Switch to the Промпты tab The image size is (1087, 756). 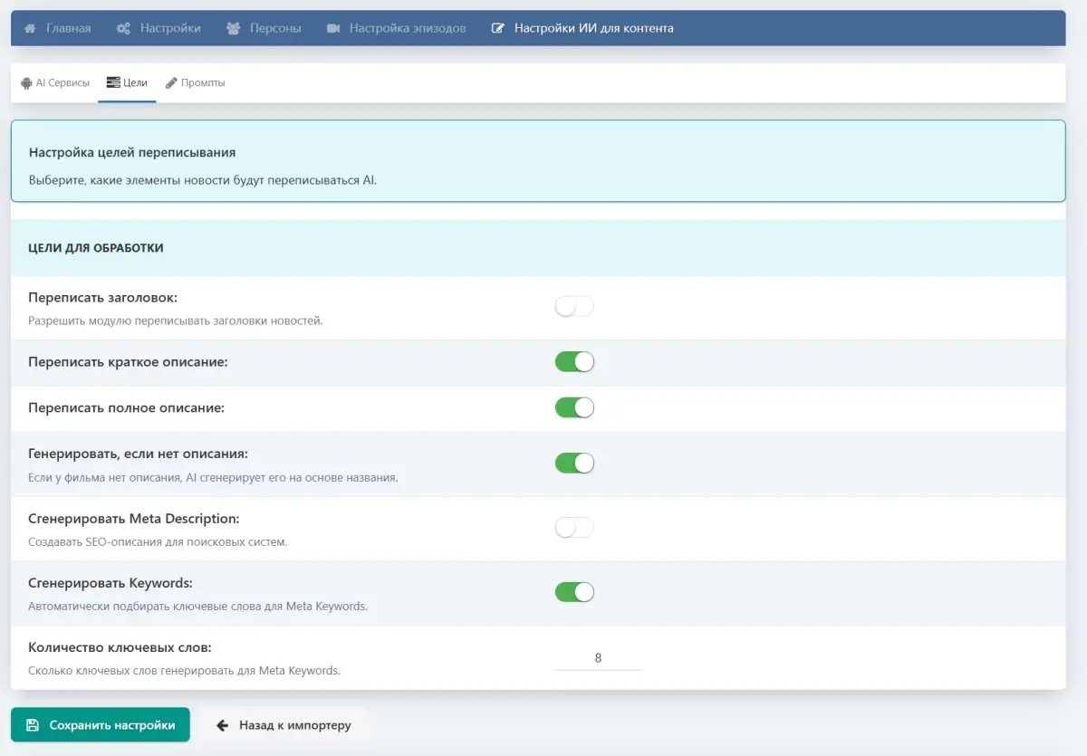click(202, 82)
